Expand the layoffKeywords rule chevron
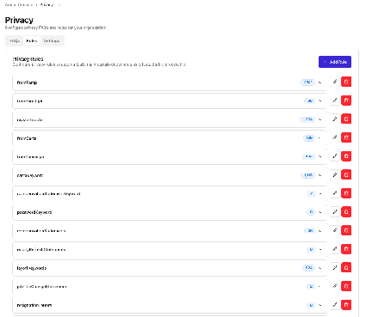 tap(320, 268)
